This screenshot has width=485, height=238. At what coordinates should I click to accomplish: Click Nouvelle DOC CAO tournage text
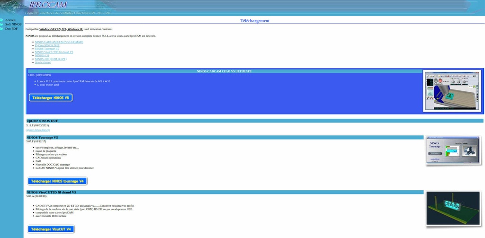[x=53, y=165]
